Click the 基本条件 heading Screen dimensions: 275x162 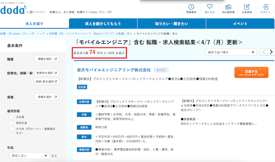click(x=15, y=46)
